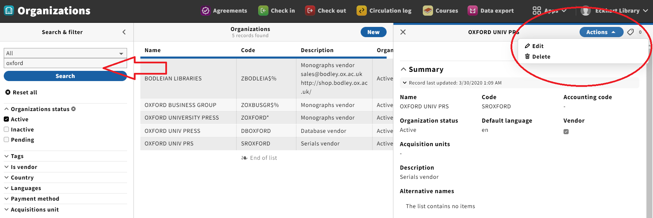
Task: Clear the Organizations status filter
Action: [73, 109]
